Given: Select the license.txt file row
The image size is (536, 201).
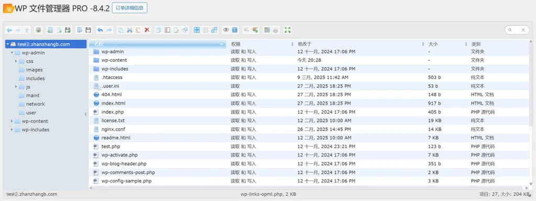Looking at the screenshot, I should point(309,120).
